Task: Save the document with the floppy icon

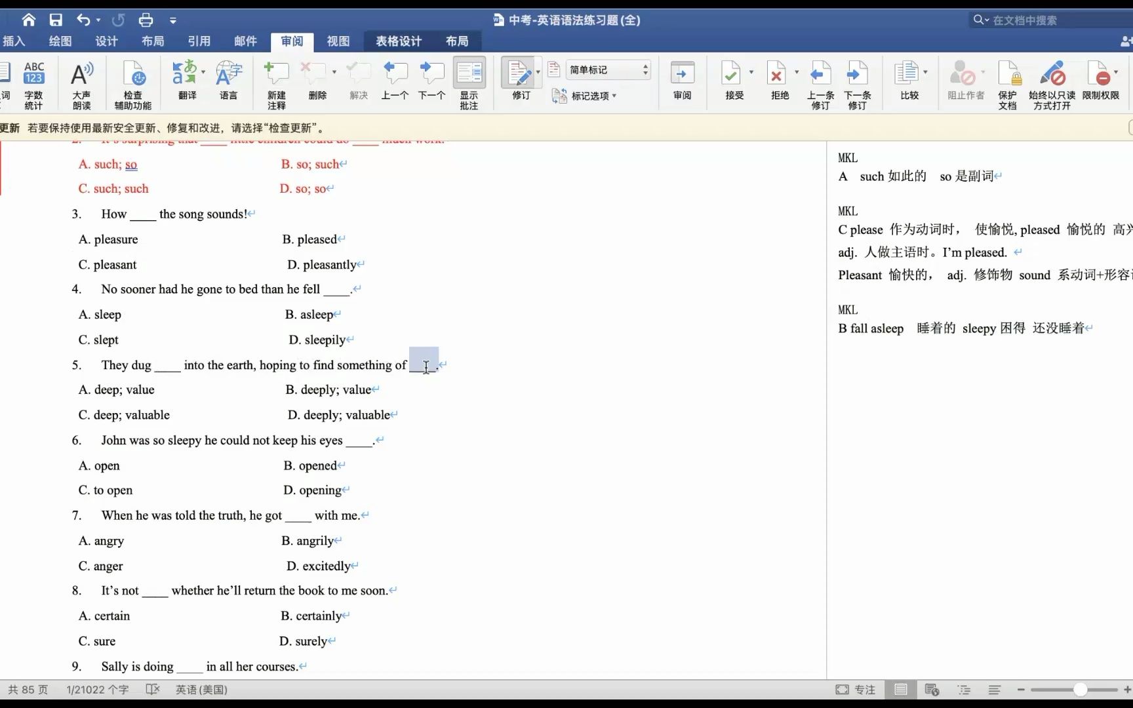Action: point(56,20)
